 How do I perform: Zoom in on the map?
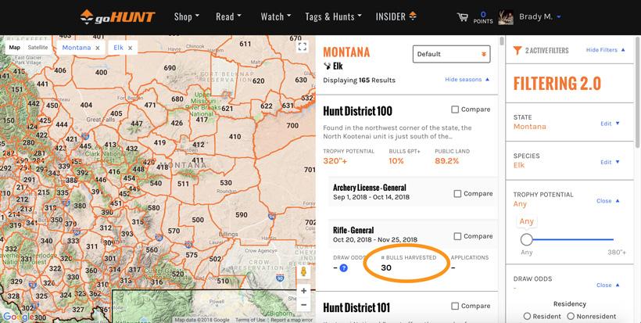303,291
